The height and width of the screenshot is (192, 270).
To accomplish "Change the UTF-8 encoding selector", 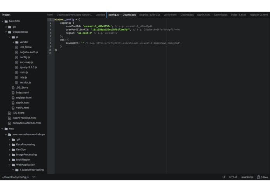I will point(233,177).
